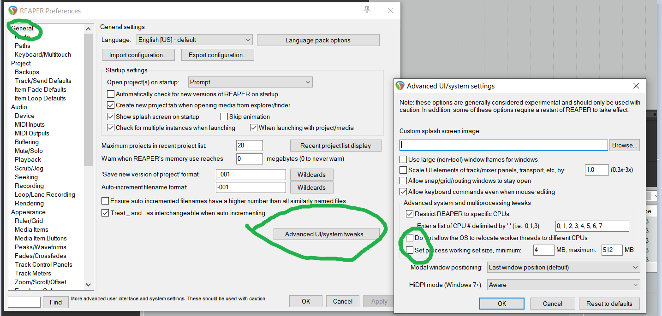662x316 pixels.
Task: Enable Skip animation checkbox
Action: click(x=225, y=117)
